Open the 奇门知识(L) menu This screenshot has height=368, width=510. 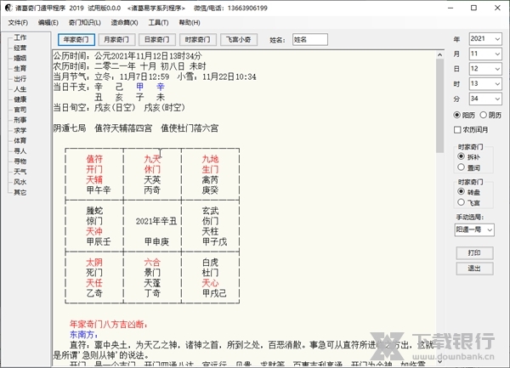(84, 23)
